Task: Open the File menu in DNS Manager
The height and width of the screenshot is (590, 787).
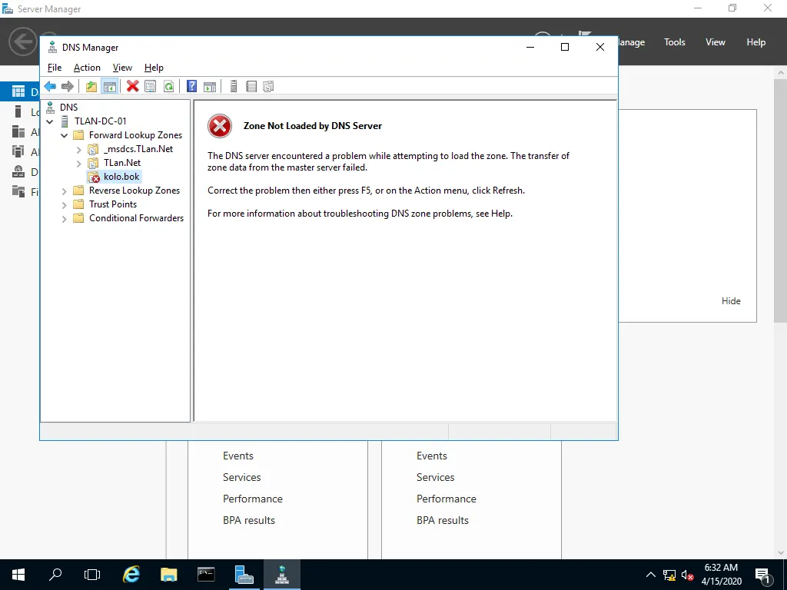Action: tap(55, 68)
